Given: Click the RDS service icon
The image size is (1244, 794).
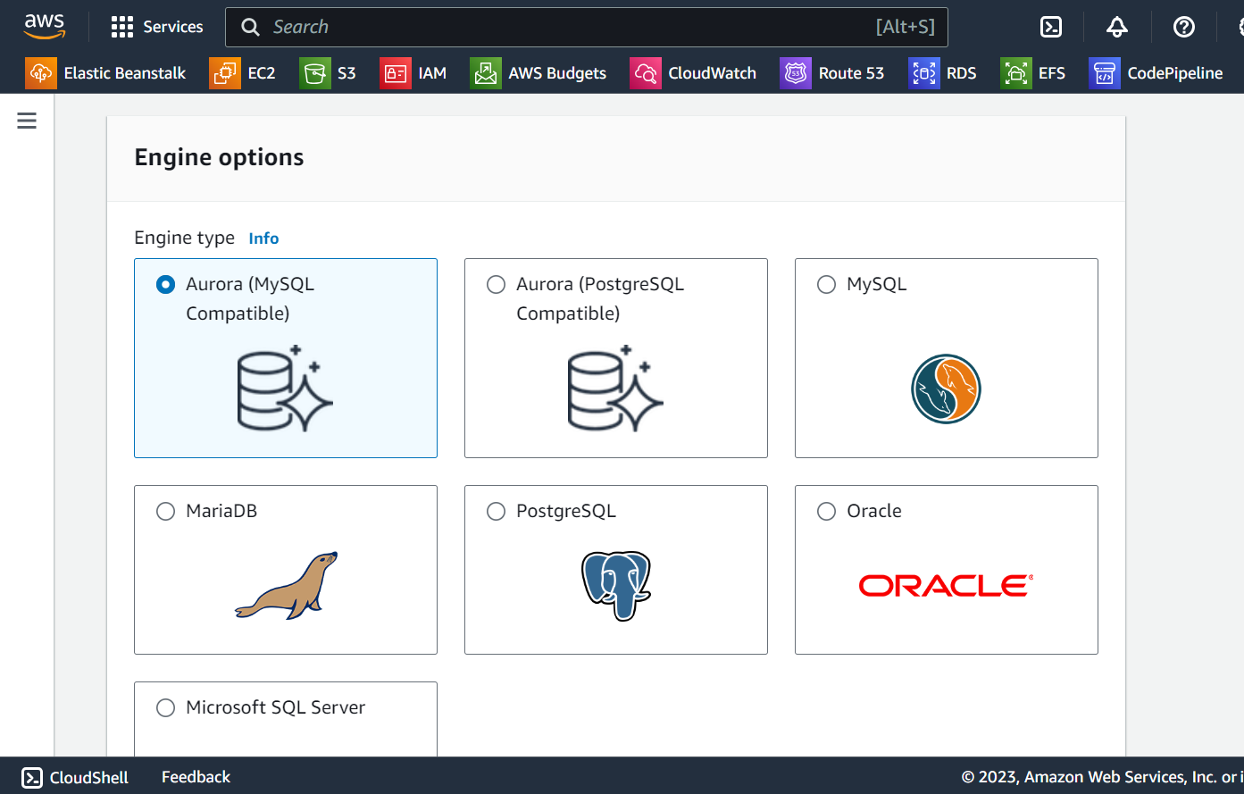Looking at the screenshot, I should pos(924,73).
